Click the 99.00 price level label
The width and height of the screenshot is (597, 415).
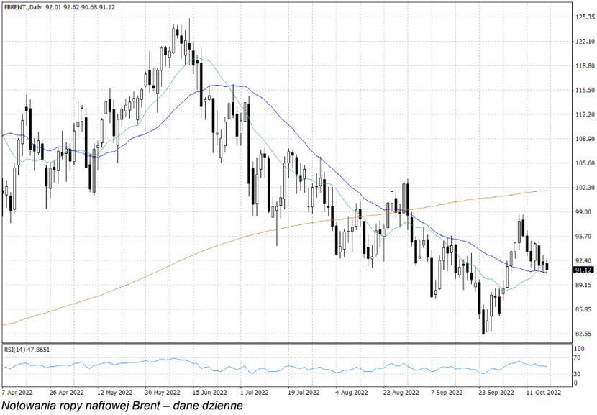[x=583, y=211]
